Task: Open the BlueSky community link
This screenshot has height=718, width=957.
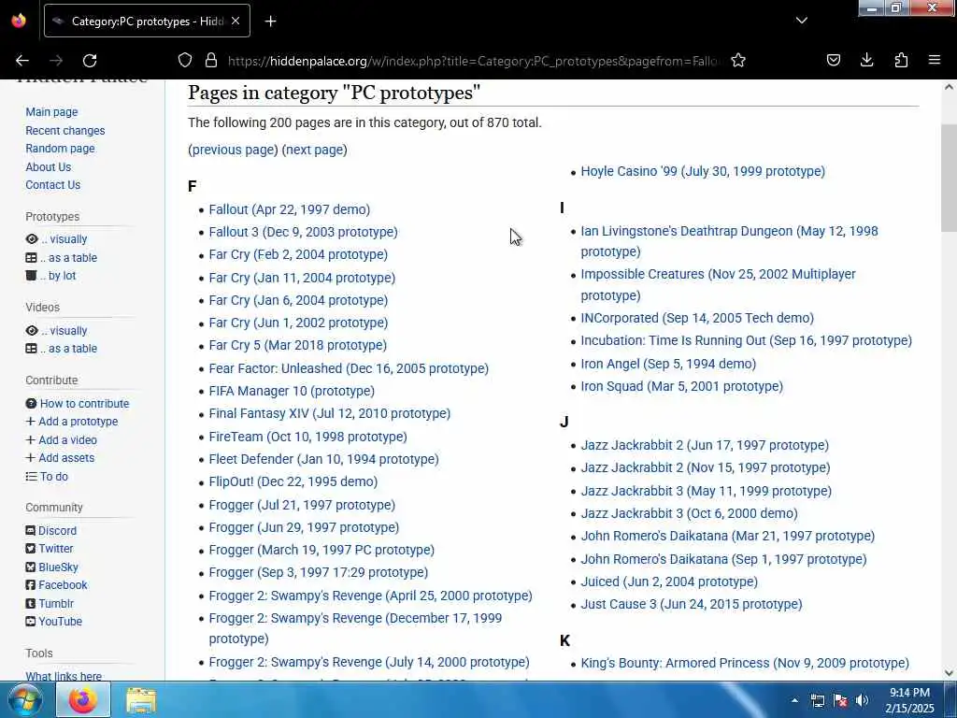Action: 52,567
